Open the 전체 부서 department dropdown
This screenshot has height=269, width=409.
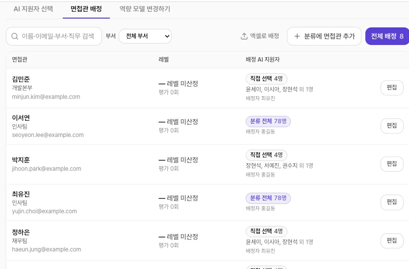145,36
